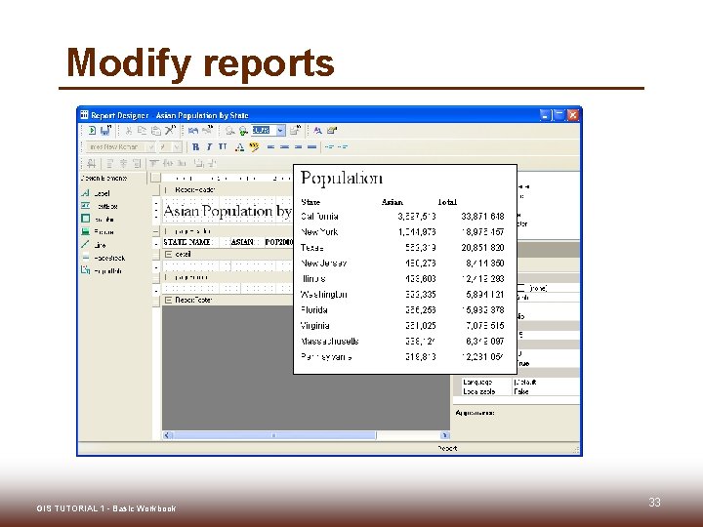Screen dimensions: 703x527
Task: Select the pageFooter section bar
Action: [227, 277]
